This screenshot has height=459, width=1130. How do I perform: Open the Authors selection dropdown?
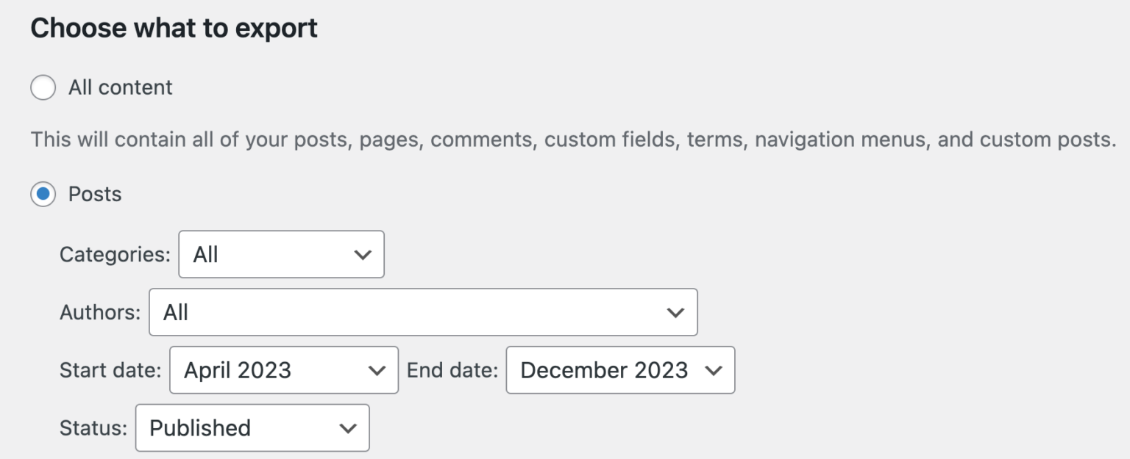coord(423,312)
